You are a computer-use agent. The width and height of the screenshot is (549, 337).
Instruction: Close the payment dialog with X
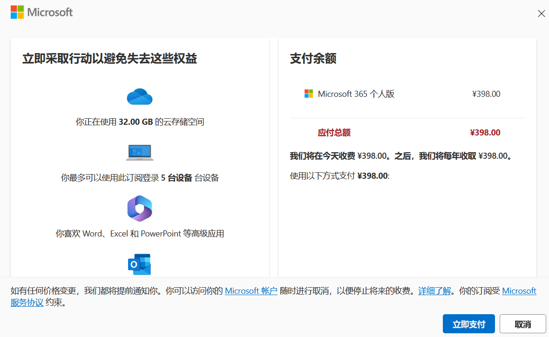tap(541, 13)
